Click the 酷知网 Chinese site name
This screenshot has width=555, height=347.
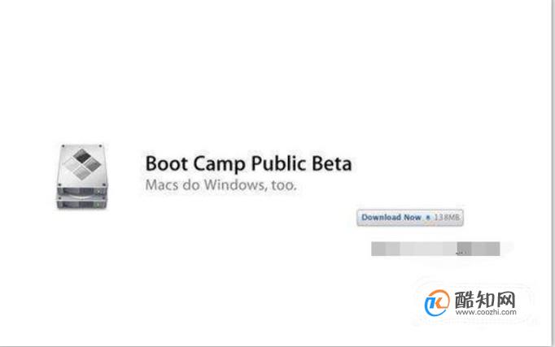pyautogui.click(x=485, y=300)
